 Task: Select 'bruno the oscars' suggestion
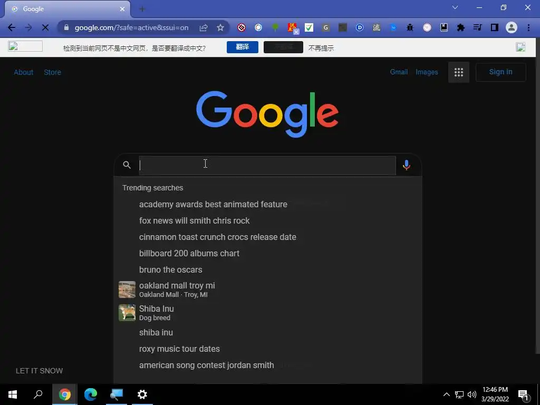[267, 269]
